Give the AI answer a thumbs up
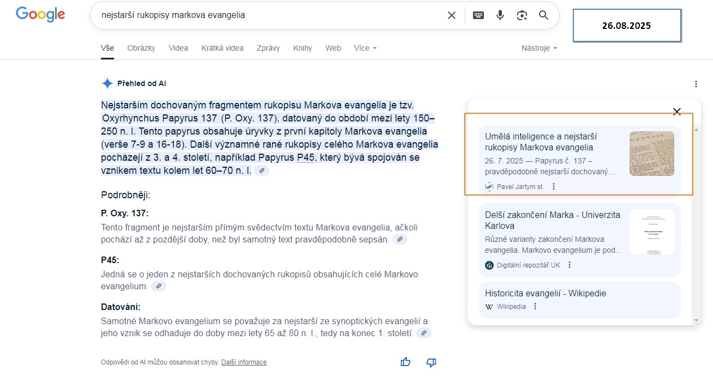 click(405, 361)
